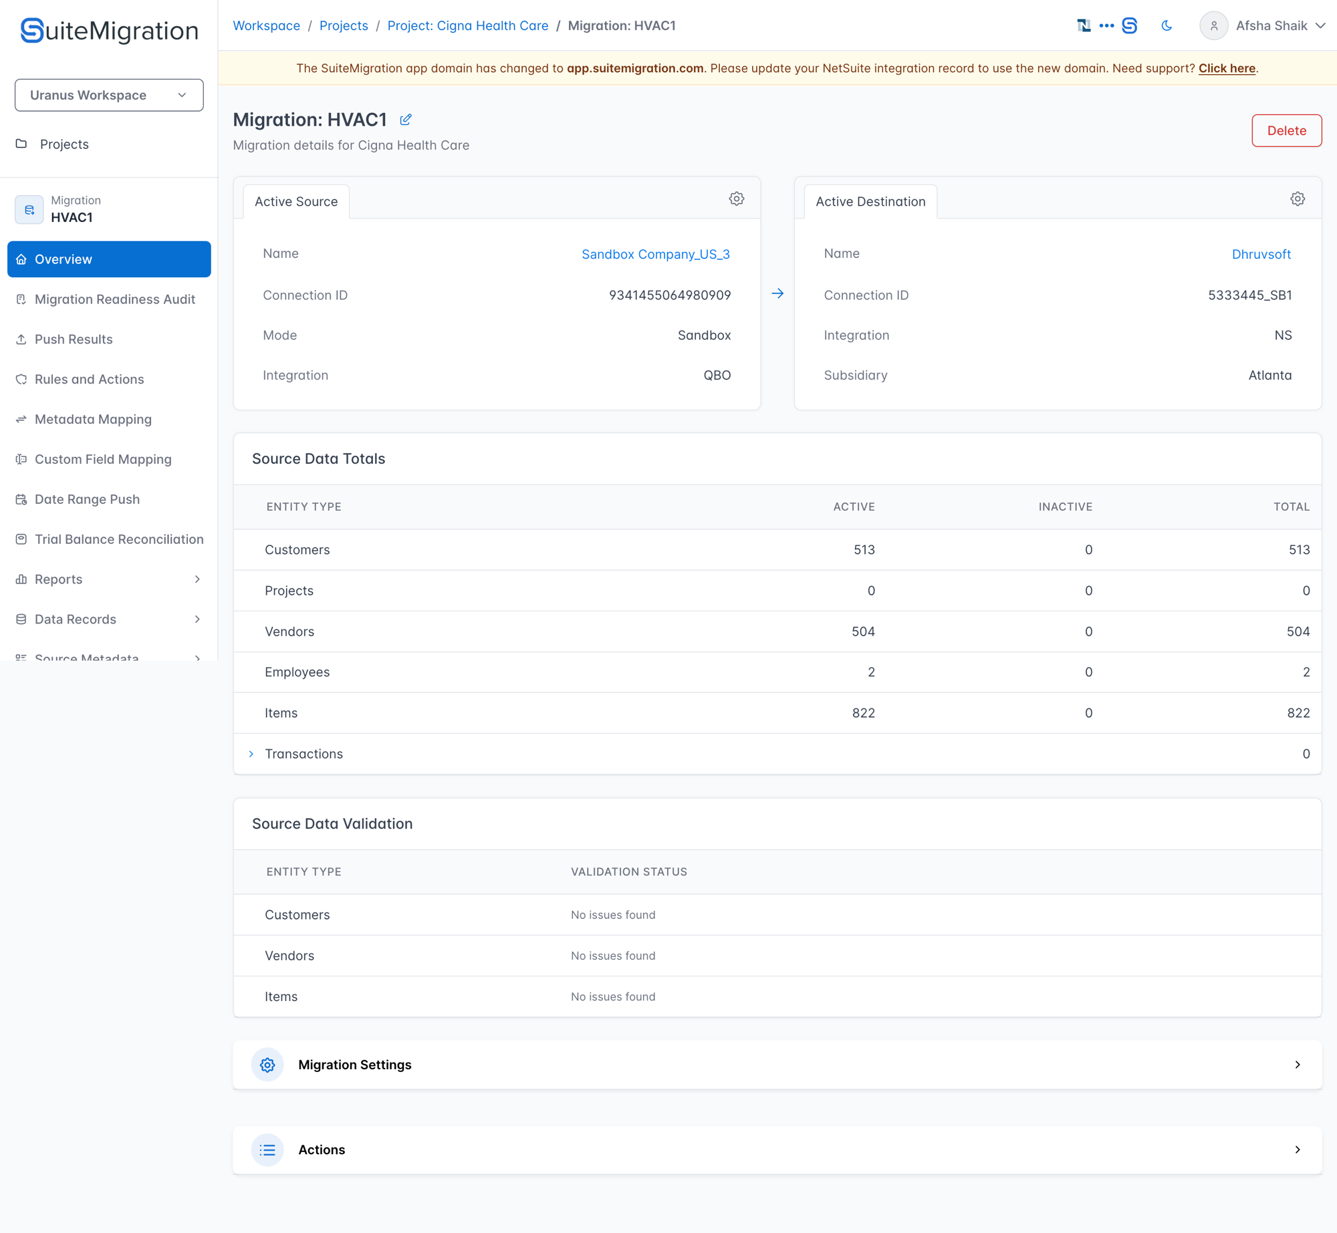The width and height of the screenshot is (1337, 1233).
Task: Open Migration Readiness Audit
Action: pyautogui.click(x=114, y=299)
